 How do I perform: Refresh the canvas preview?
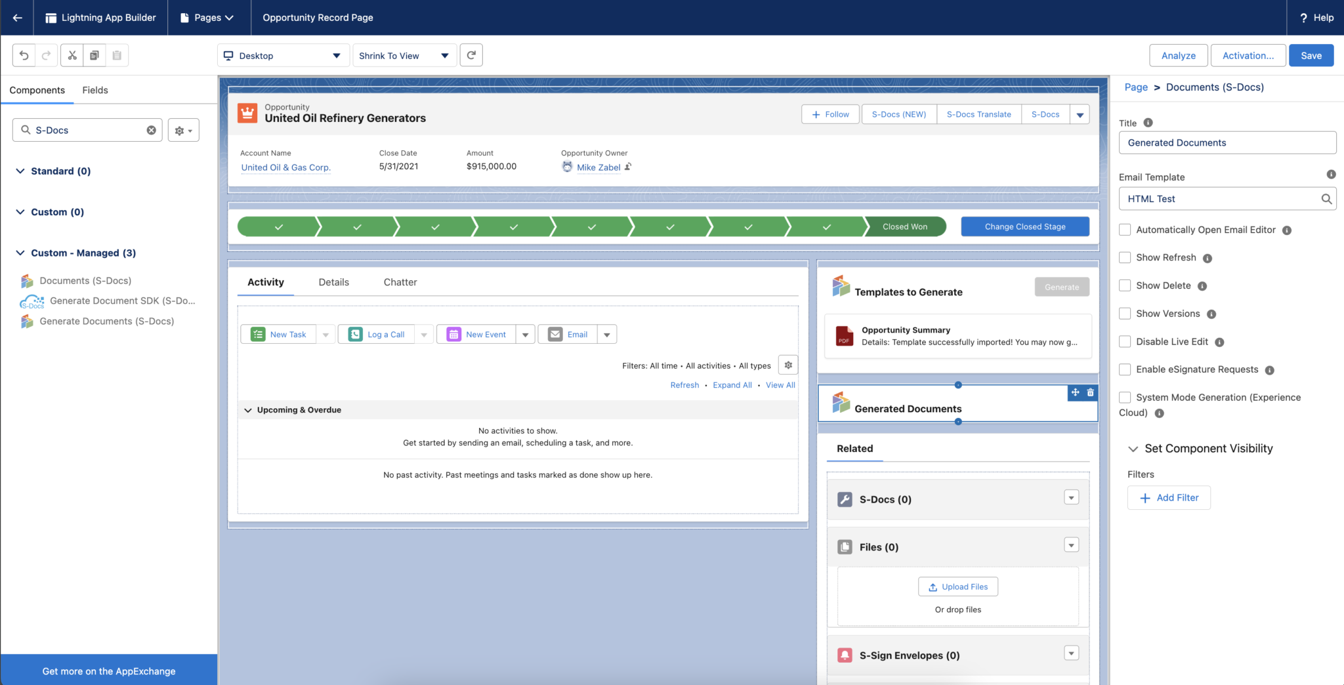[x=471, y=55]
